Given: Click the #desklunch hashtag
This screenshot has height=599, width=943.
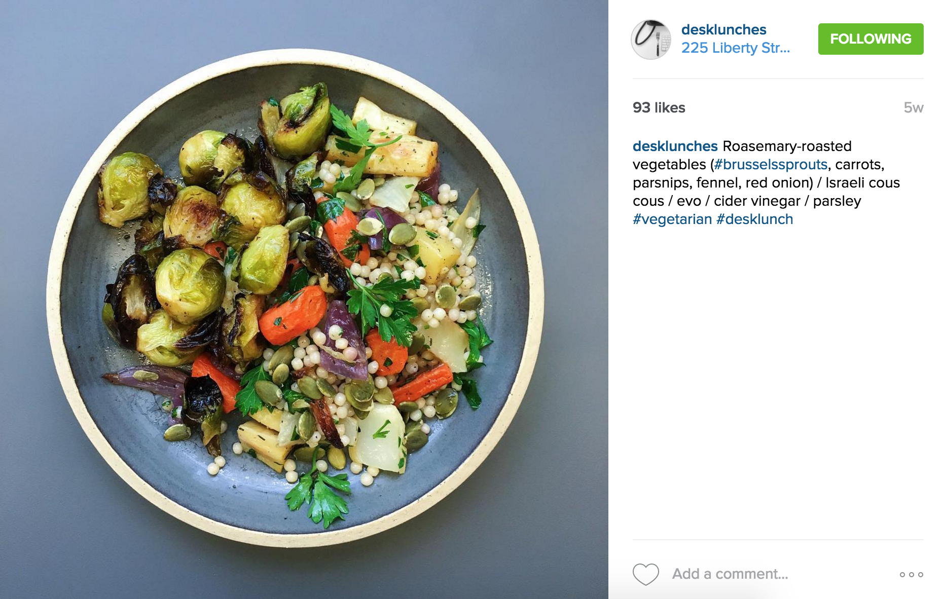Looking at the screenshot, I should point(754,219).
